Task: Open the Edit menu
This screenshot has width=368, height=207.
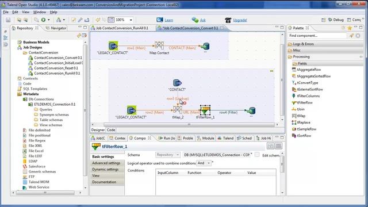Action: tap(15, 12)
